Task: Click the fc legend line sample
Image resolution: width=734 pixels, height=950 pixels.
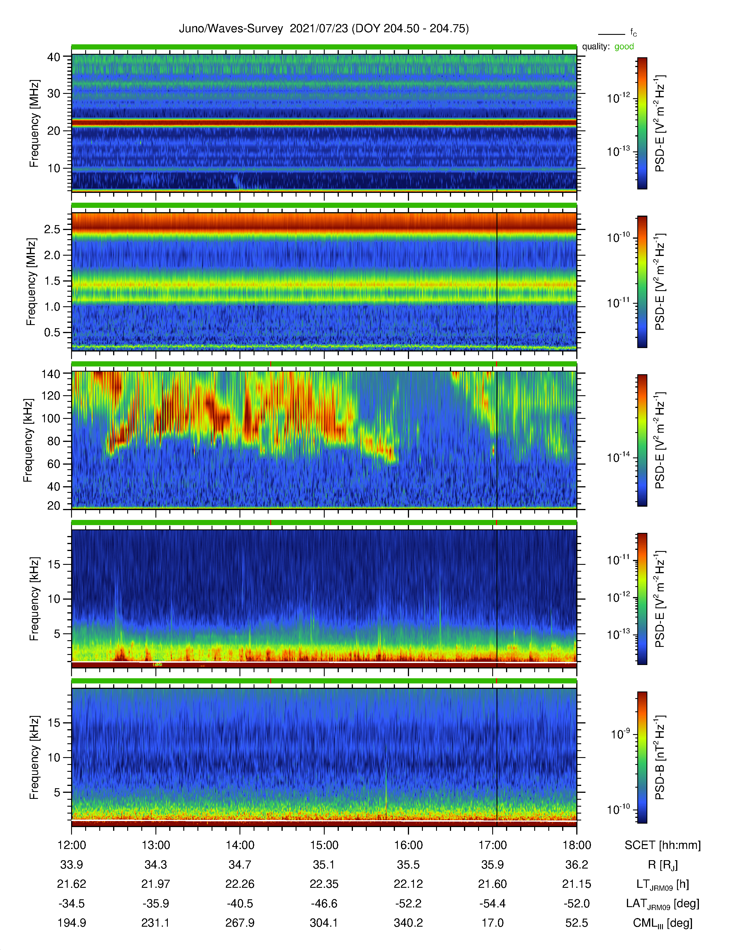Action: pos(611,34)
